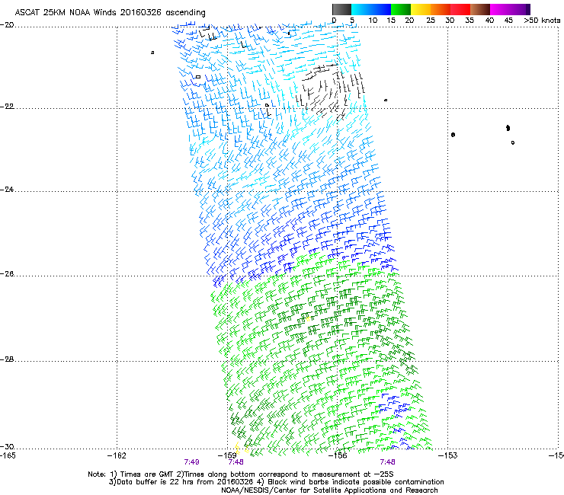The image size is (564, 495).
Task: Click the green 15-20 knots legend segment
Action: click(x=401, y=9)
